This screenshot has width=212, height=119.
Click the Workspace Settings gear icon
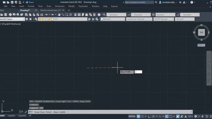[26, 19]
